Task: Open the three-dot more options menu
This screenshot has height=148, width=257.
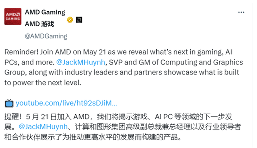Action: (x=241, y=12)
